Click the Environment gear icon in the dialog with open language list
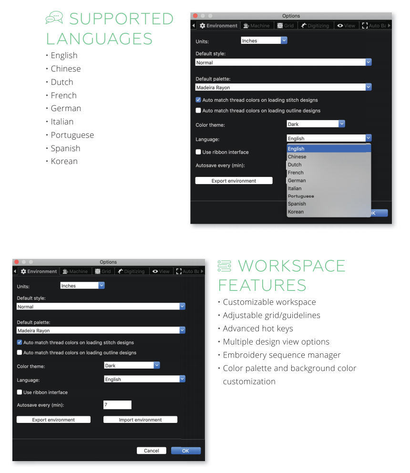The height and width of the screenshot is (473, 410). [203, 26]
